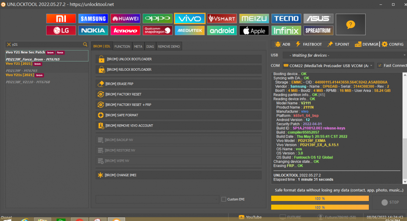This screenshot has height=221, width=407.
Task: Open YouTube item in the taskbar
Action: (250, 217)
